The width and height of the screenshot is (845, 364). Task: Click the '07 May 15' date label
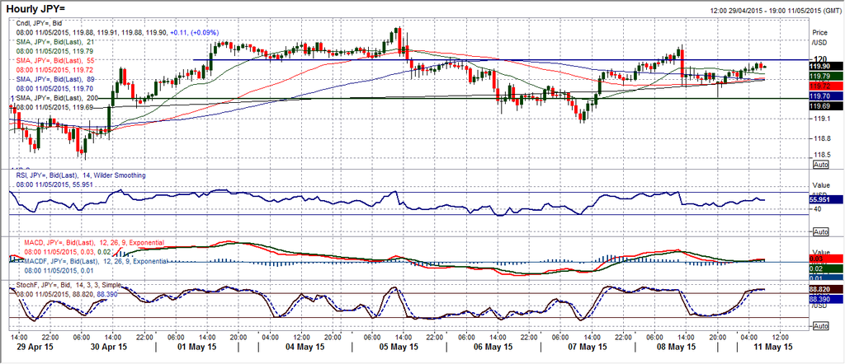tap(588, 347)
